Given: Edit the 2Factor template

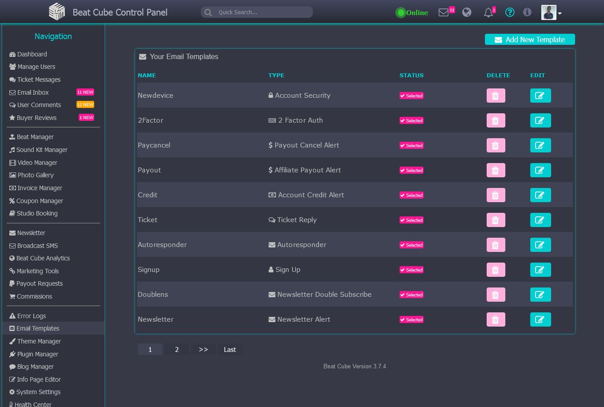Looking at the screenshot, I should coord(540,120).
